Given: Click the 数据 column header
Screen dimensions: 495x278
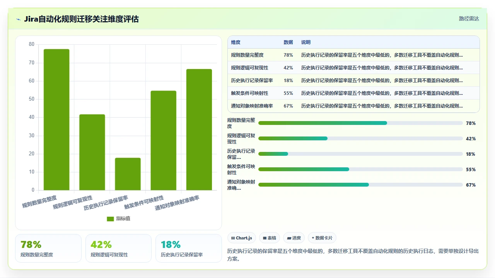Looking at the screenshot, I should (288, 42).
